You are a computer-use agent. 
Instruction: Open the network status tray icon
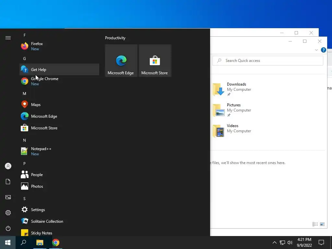pos(282,243)
